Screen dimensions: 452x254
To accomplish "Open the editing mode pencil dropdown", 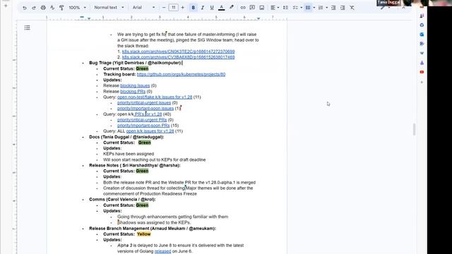I will pyautogui.click(x=385, y=8).
